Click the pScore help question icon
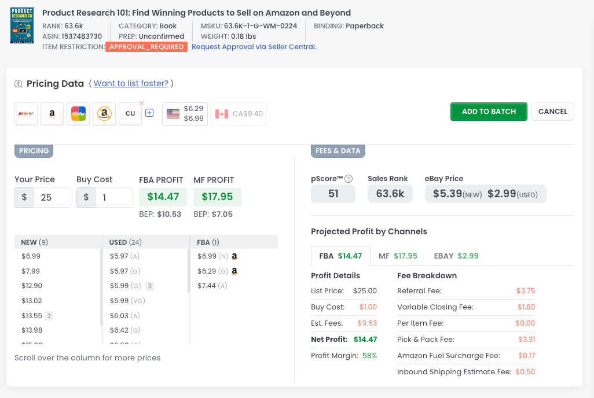Viewport: 594px width, 398px height. (x=349, y=179)
